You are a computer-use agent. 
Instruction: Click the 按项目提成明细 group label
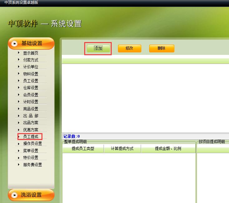[x=212, y=142]
